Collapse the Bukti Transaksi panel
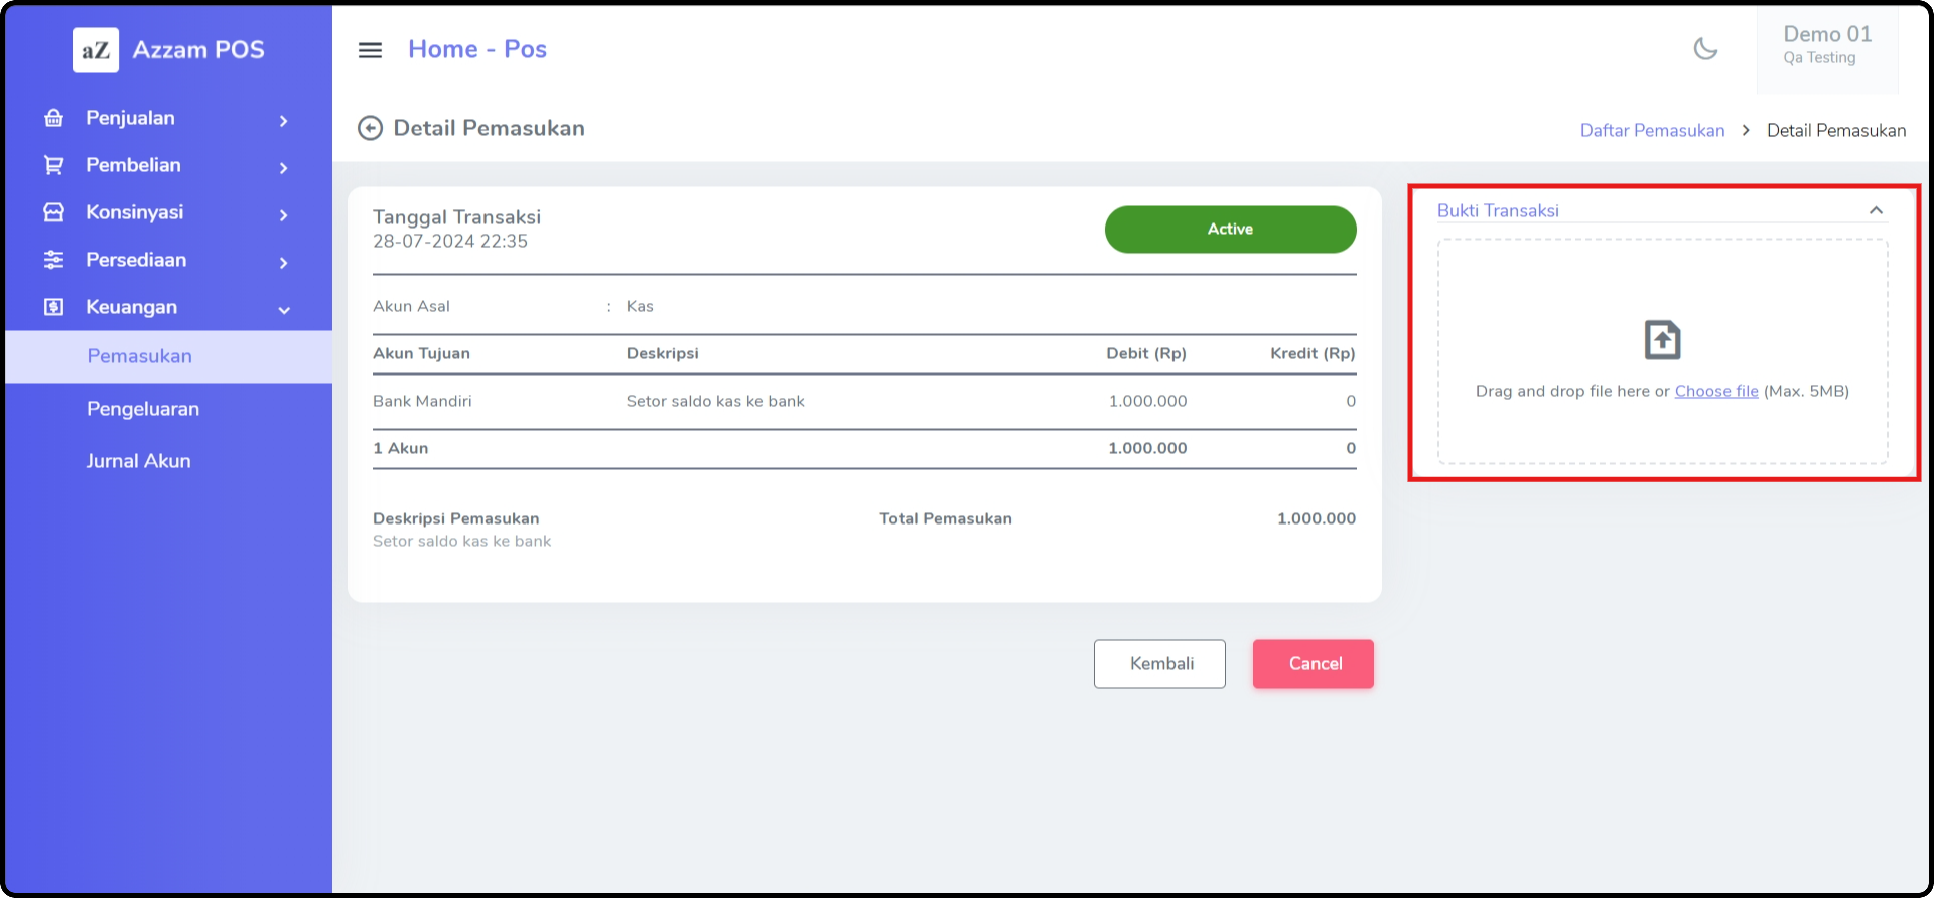This screenshot has width=1934, height=898. (1875, 211)
